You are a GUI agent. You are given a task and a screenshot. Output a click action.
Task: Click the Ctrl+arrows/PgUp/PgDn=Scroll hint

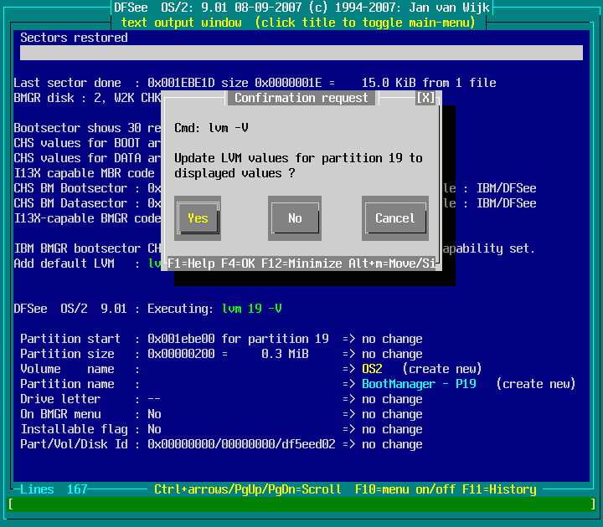click(248, 489)
